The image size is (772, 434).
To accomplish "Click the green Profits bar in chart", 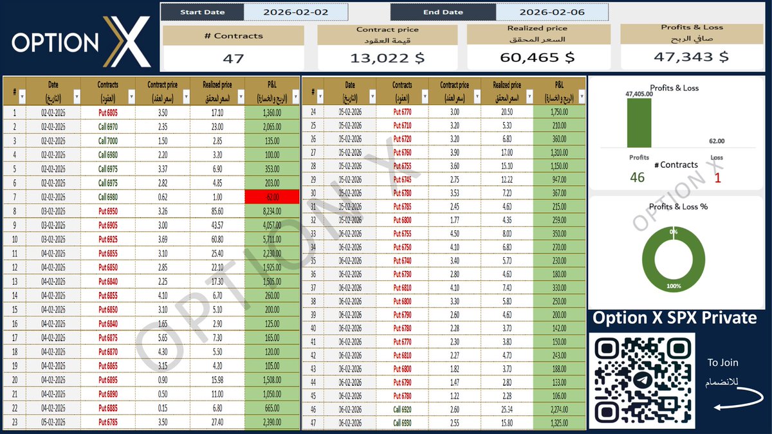I will [639, 123].
